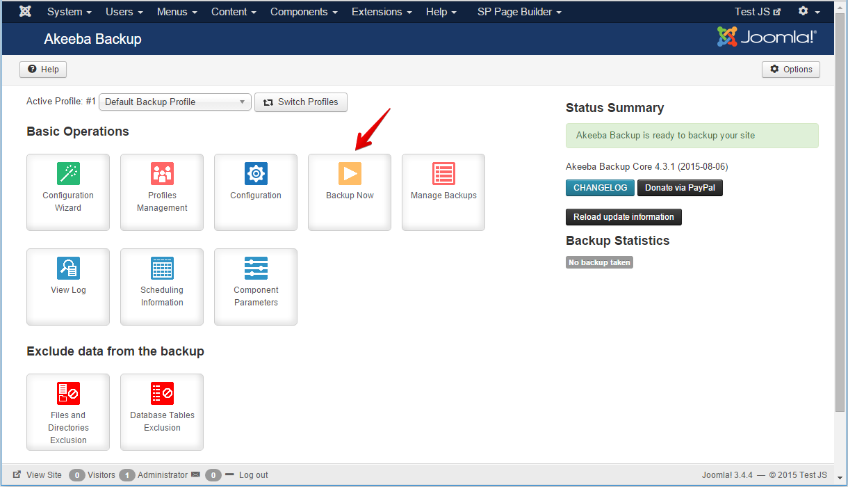
Task: Click the CHANGELOG button
Action: (x=600, y=188)
